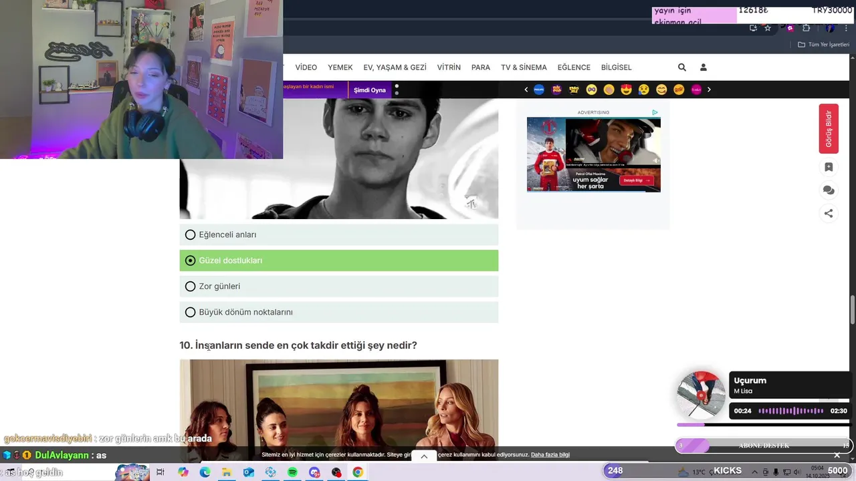Select the pink round badge icon

pyautogui.click(x=696, y=90)
